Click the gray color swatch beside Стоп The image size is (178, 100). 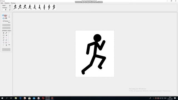click(x=9, y=17)
